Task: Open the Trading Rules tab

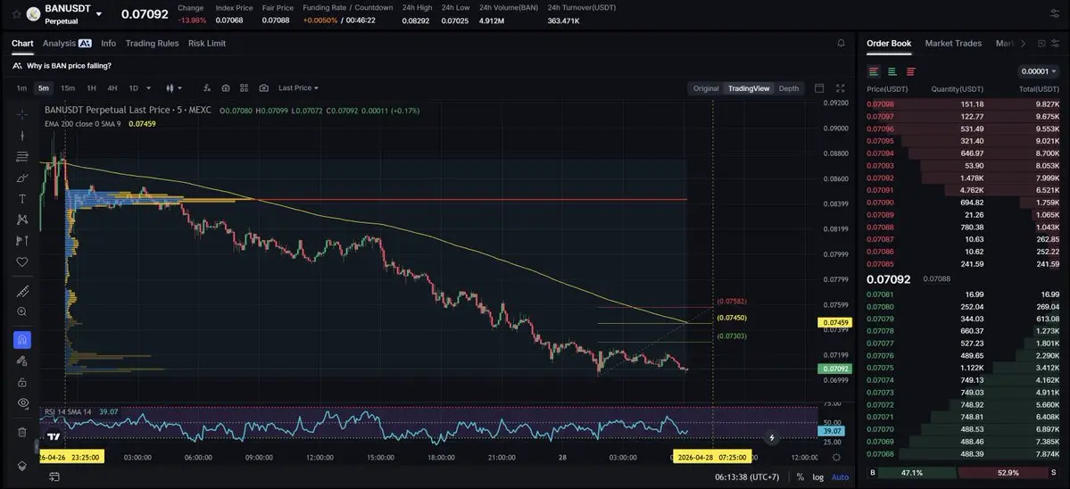Action: (x=153, y=43)
